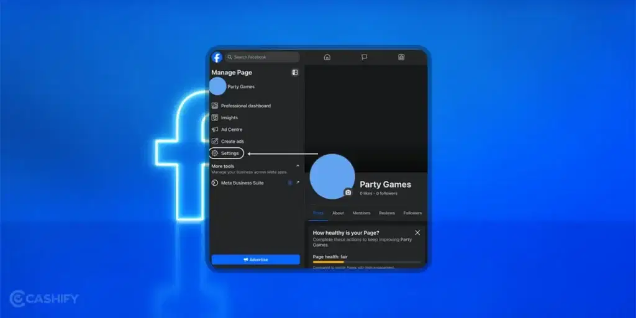Click the More tools heading

click(223, 166)
